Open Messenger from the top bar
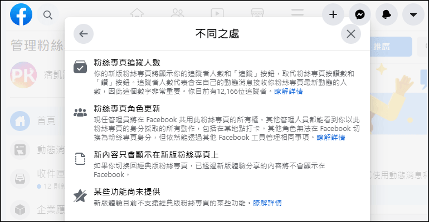The image size is (429, 222). pos(360,14)
